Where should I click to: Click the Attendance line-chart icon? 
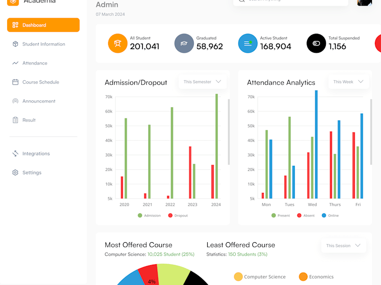15,63
